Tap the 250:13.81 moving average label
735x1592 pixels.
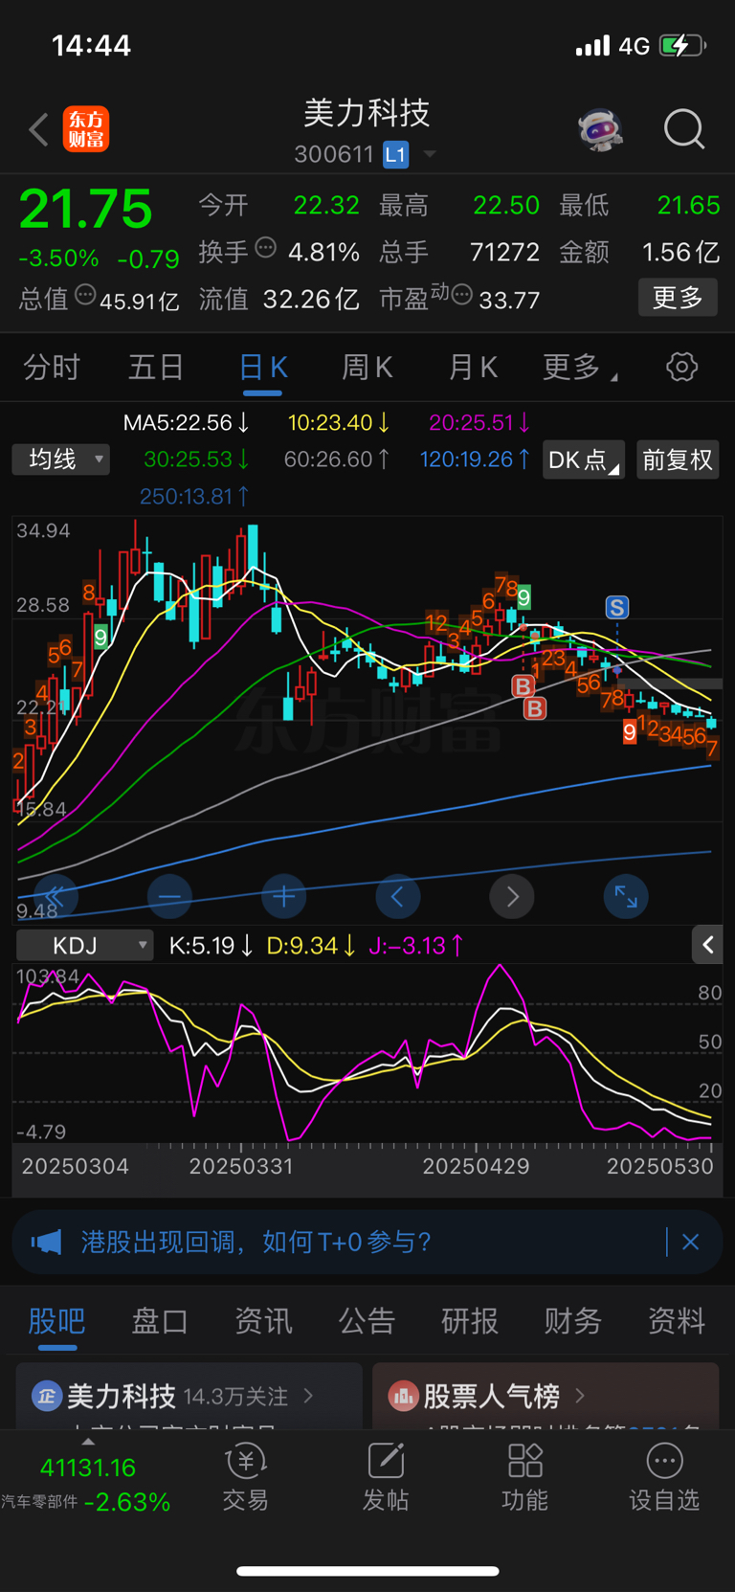194,496
